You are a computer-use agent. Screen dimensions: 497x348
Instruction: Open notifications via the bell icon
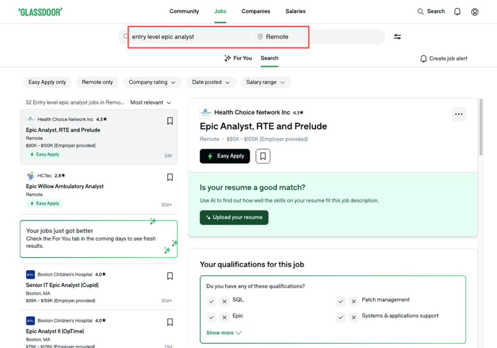457,11
